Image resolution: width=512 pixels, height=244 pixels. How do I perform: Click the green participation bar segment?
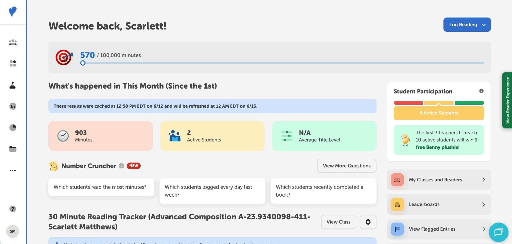469,103
